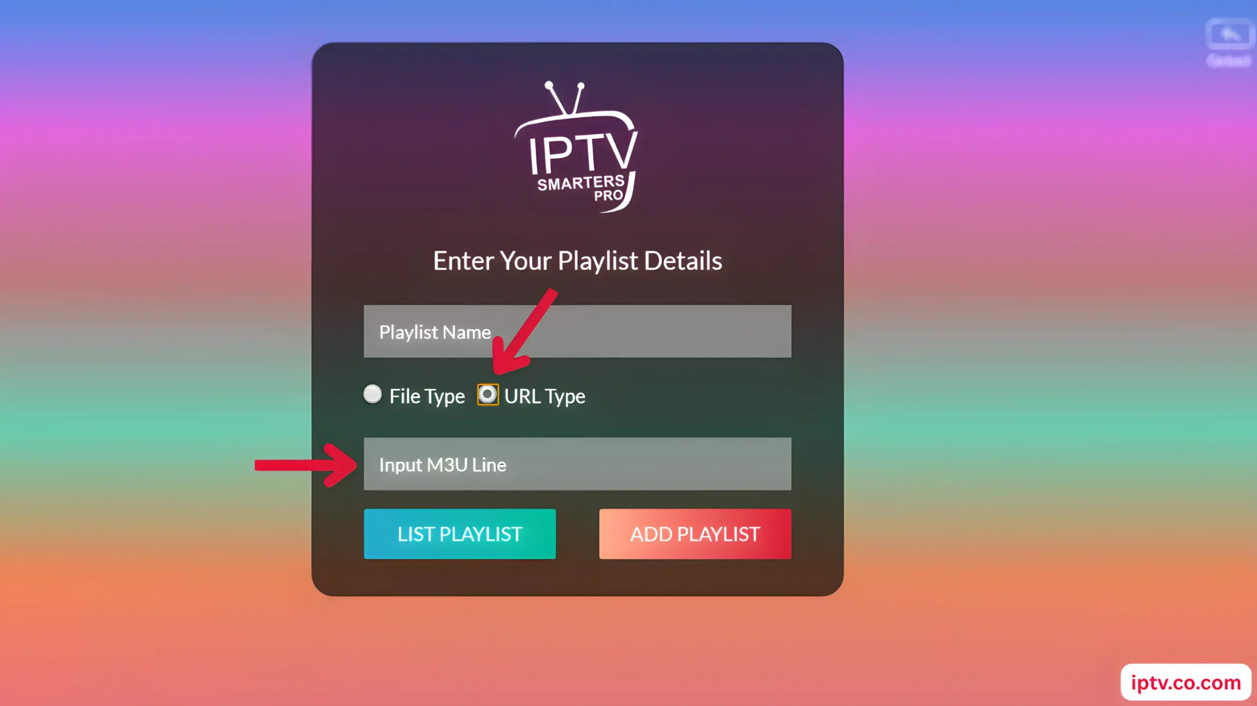Focus the Playlist Name field
Image resolution: width=1257 pixels, height=706 pixels.
(577, 332)
